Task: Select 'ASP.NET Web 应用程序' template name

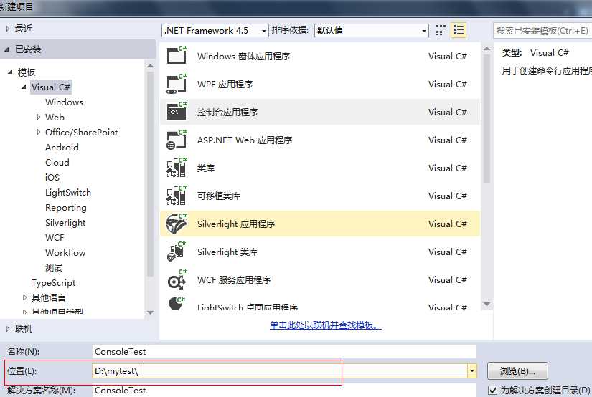Action: 245,140
